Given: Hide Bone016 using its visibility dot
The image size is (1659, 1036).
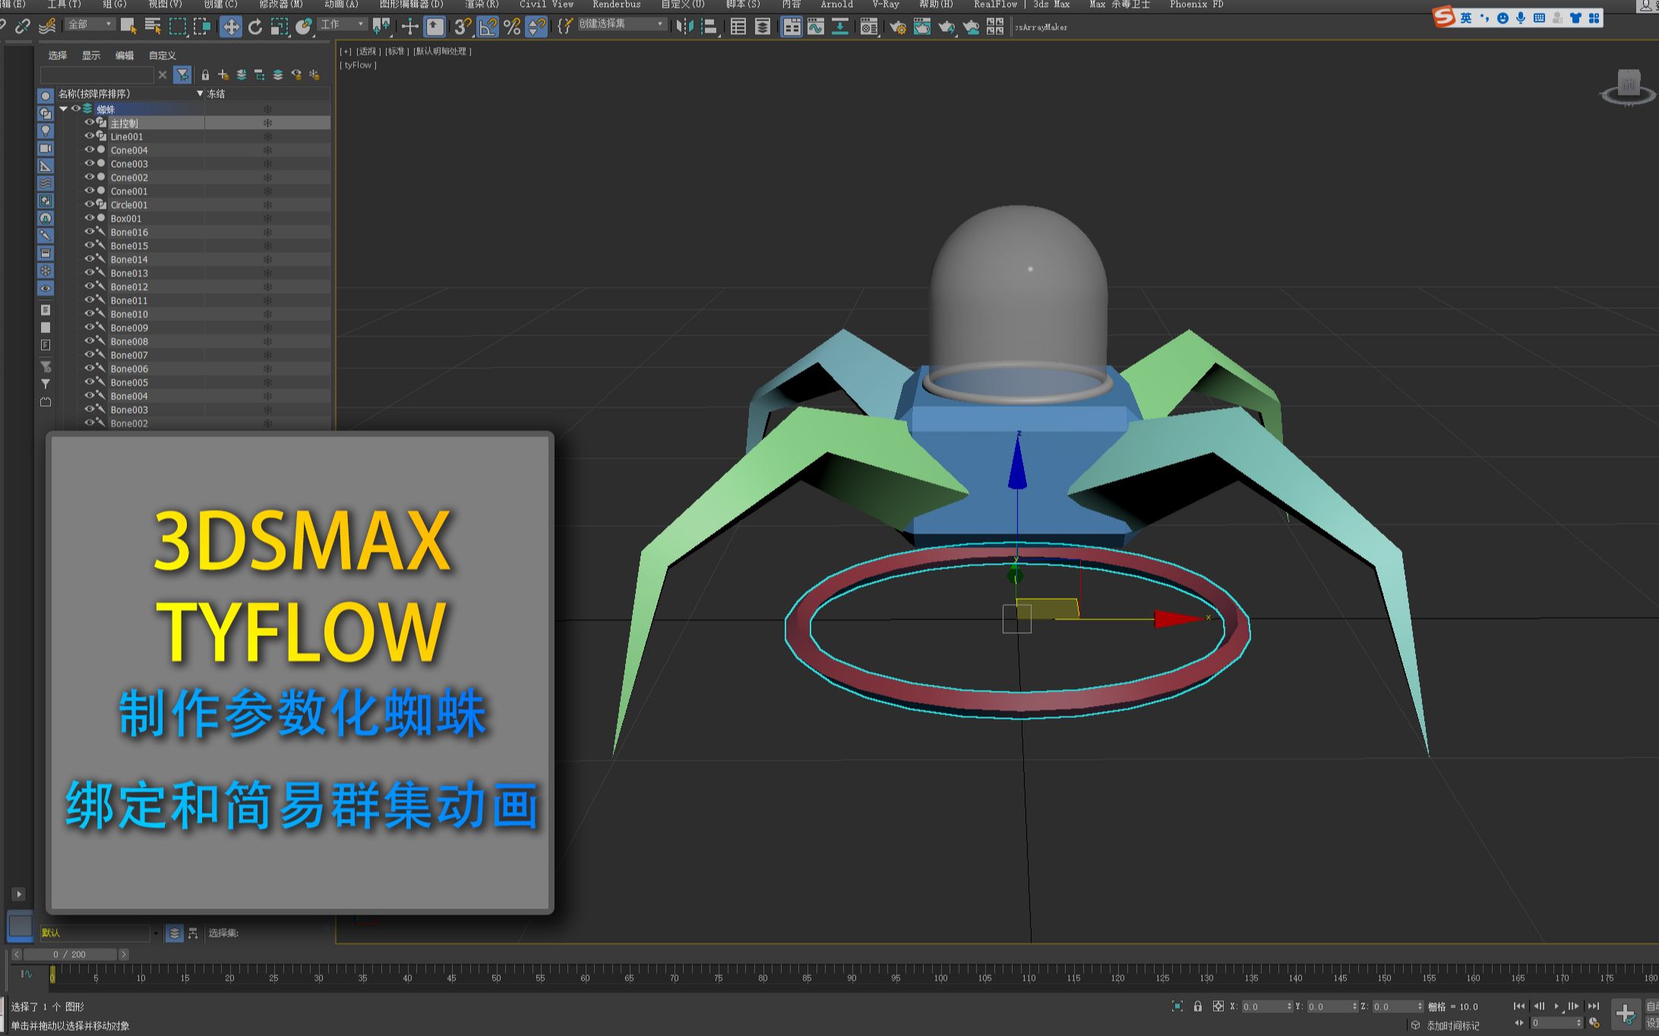Looking at the screenshot, I should pyautogui.click(x=90, y=231).
